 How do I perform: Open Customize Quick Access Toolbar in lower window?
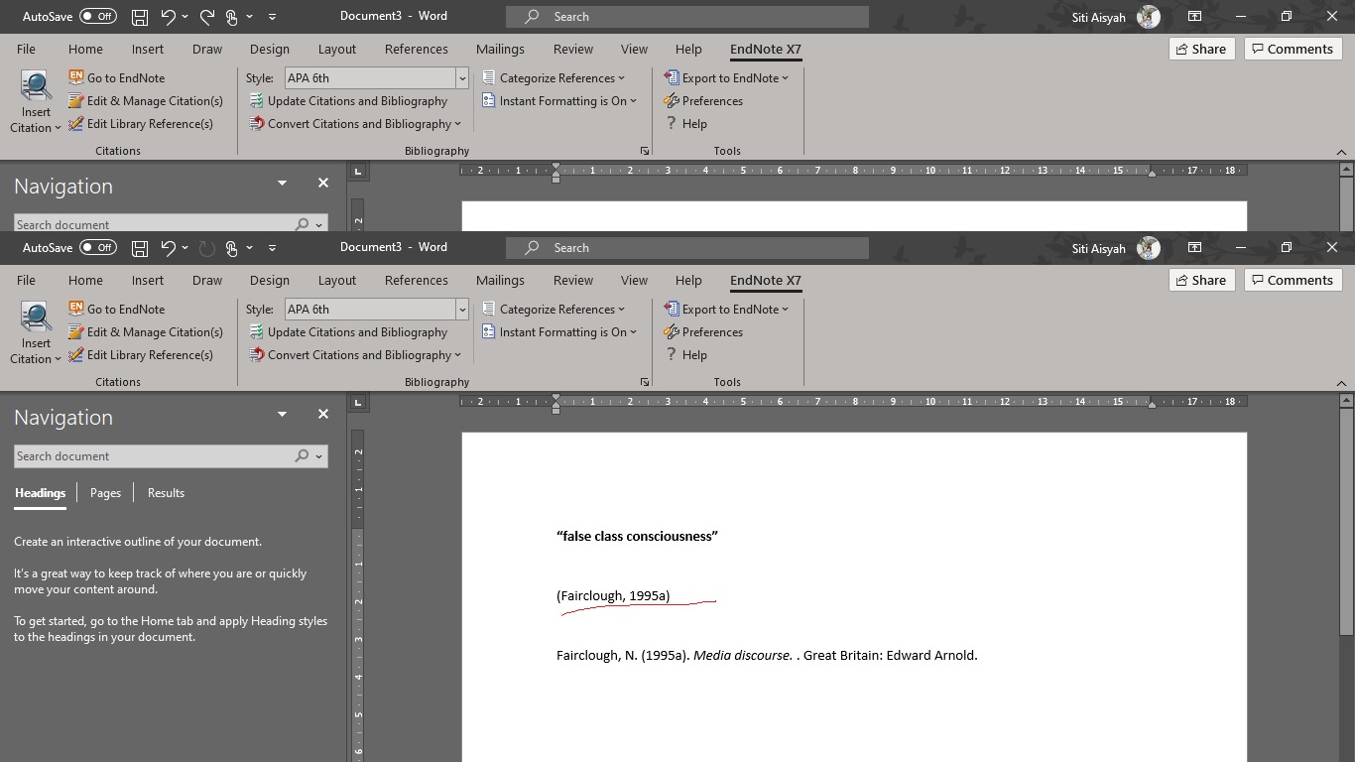click(x=272, y=248)
